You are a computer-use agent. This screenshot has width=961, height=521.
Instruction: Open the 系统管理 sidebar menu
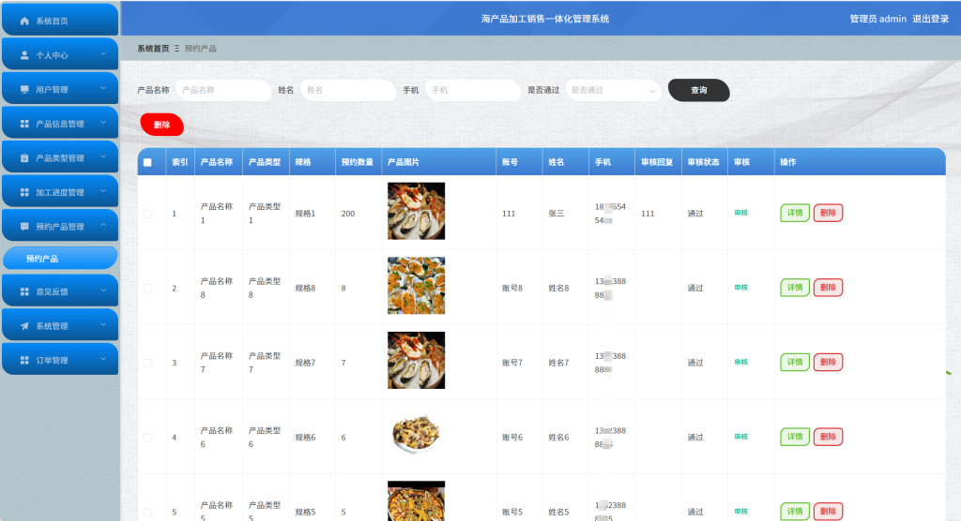click(60, 326)
